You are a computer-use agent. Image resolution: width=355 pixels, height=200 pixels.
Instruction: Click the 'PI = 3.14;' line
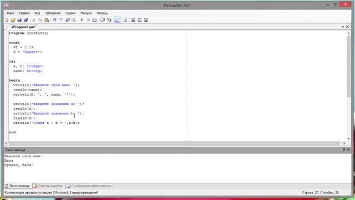point(24,47)
